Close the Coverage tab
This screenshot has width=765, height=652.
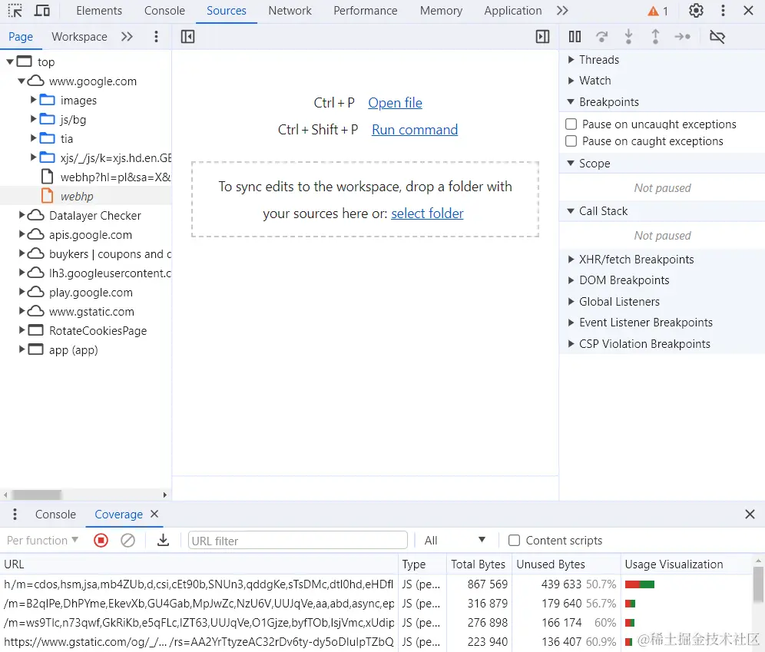[154, 514]
